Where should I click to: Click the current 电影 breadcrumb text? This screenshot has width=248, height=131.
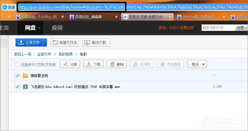pos(83,54)
